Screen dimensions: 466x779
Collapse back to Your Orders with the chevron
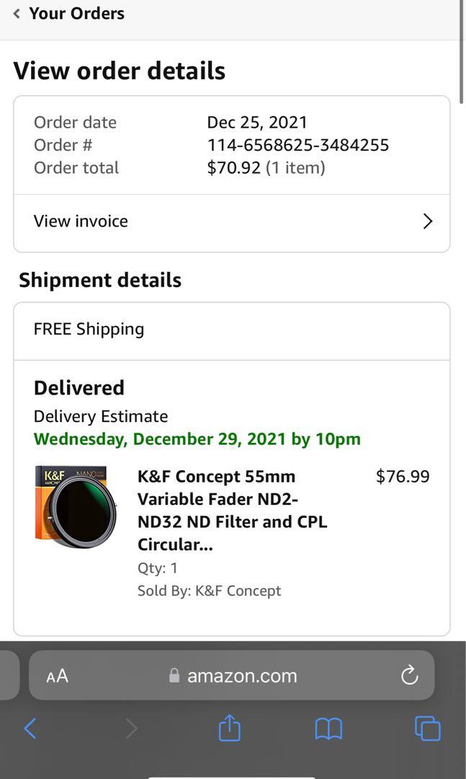click(16, 12)
